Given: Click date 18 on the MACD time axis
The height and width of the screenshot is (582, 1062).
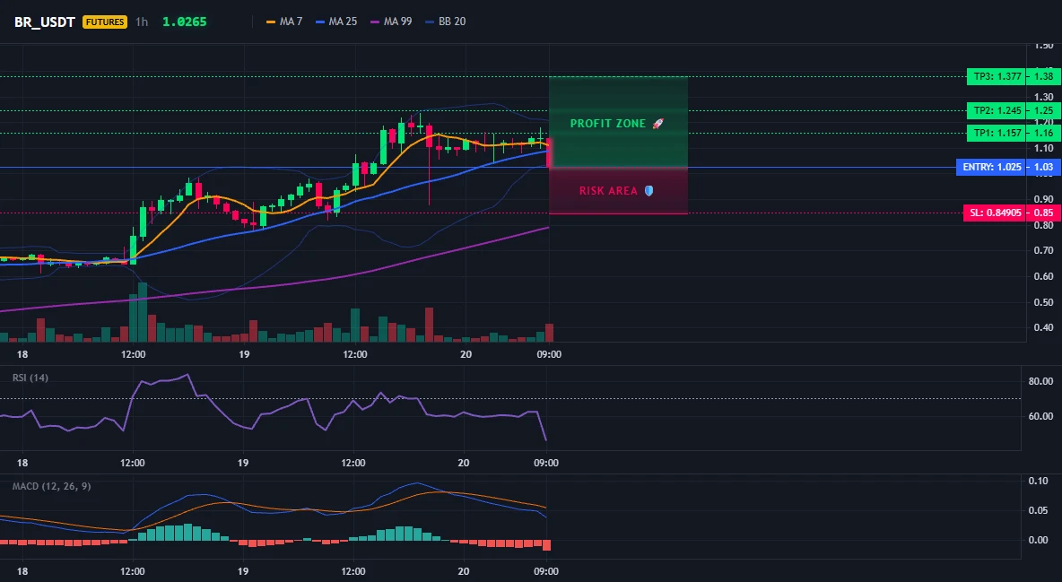Looking at the screenshot, I should (x=22, y=571).
